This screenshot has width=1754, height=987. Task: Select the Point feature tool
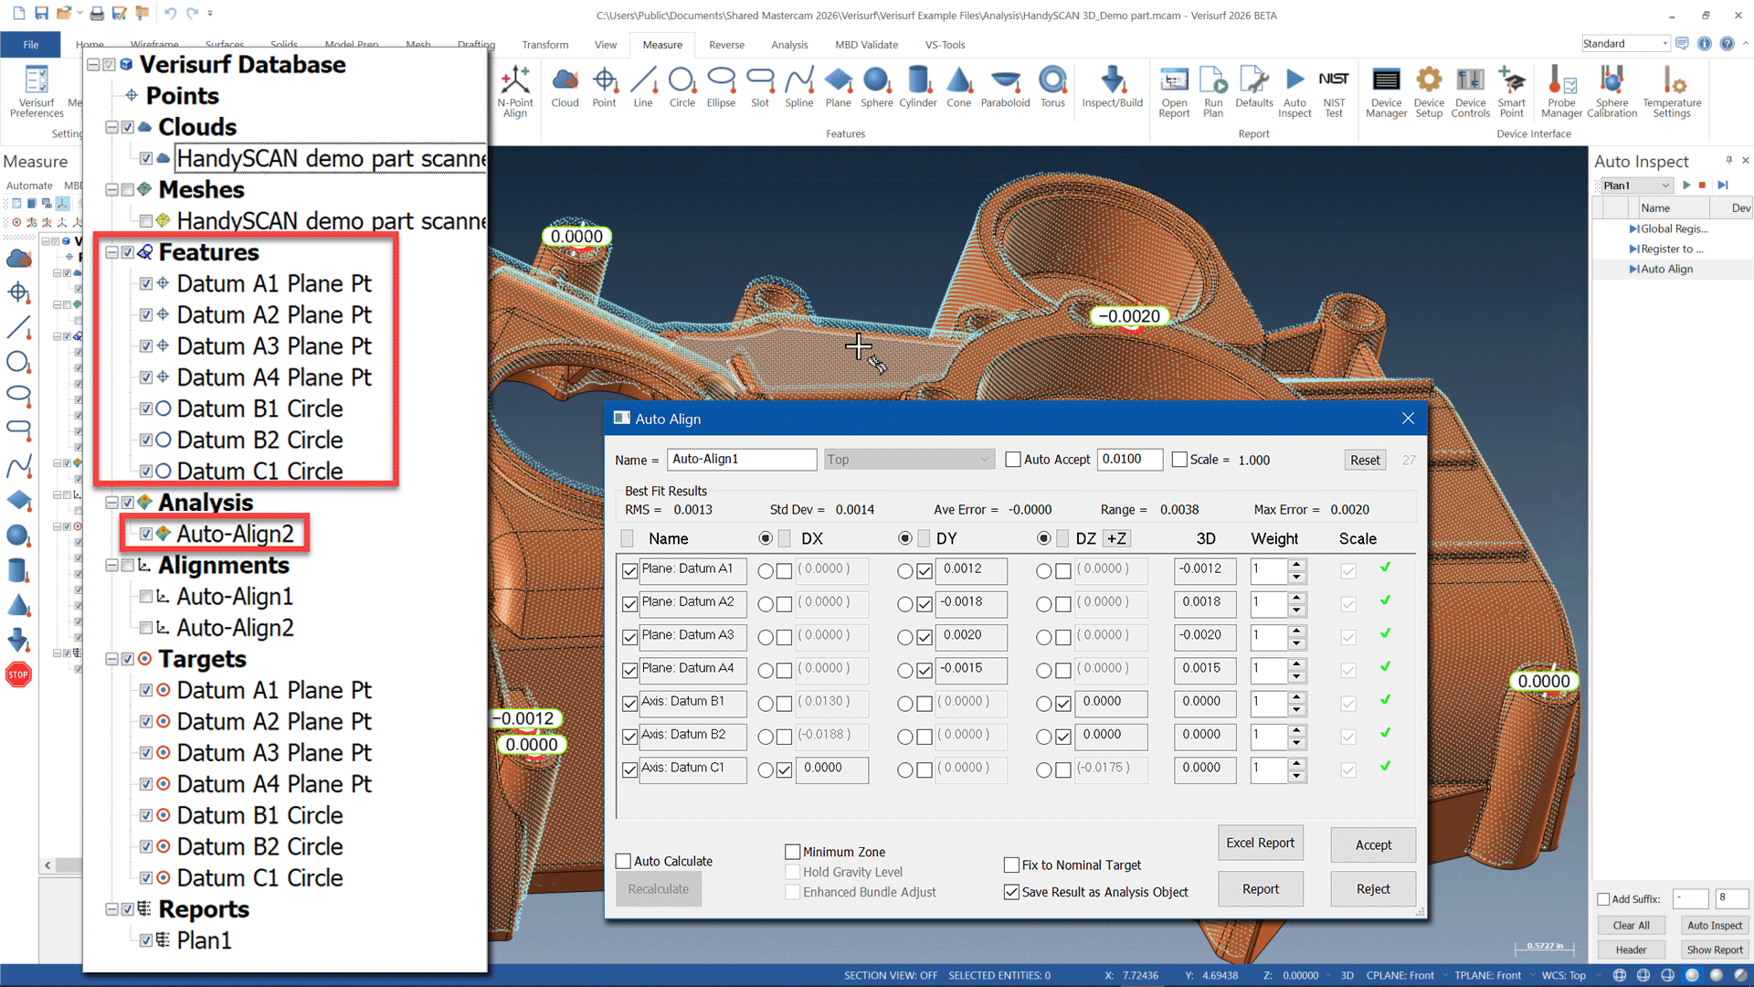604,88
